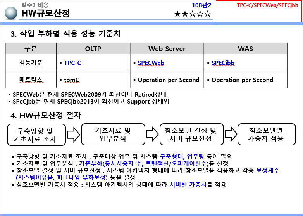This screenshot has height=216, width=303.
Task: Click the Web Server column header
Action: tap(167, 48)
